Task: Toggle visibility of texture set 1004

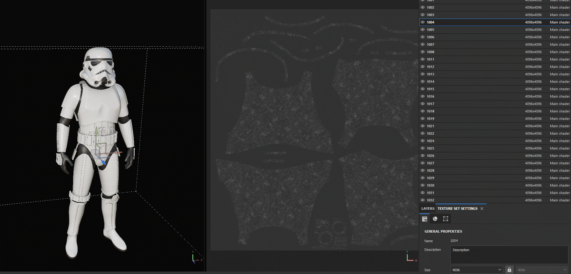Action: (422, 22)
